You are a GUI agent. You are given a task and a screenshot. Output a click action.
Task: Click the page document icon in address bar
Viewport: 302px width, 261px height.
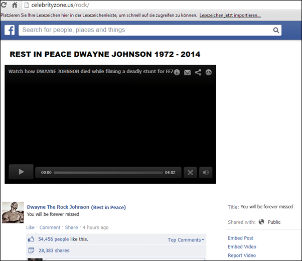(27, 5)
